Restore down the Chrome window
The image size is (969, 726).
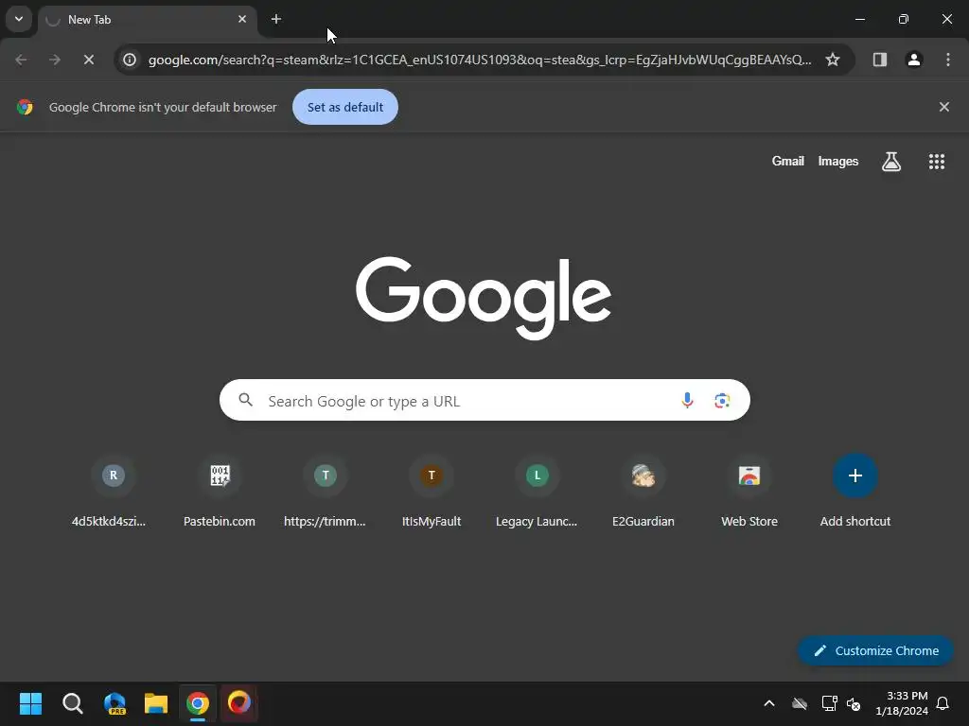[x=904, y=19]
